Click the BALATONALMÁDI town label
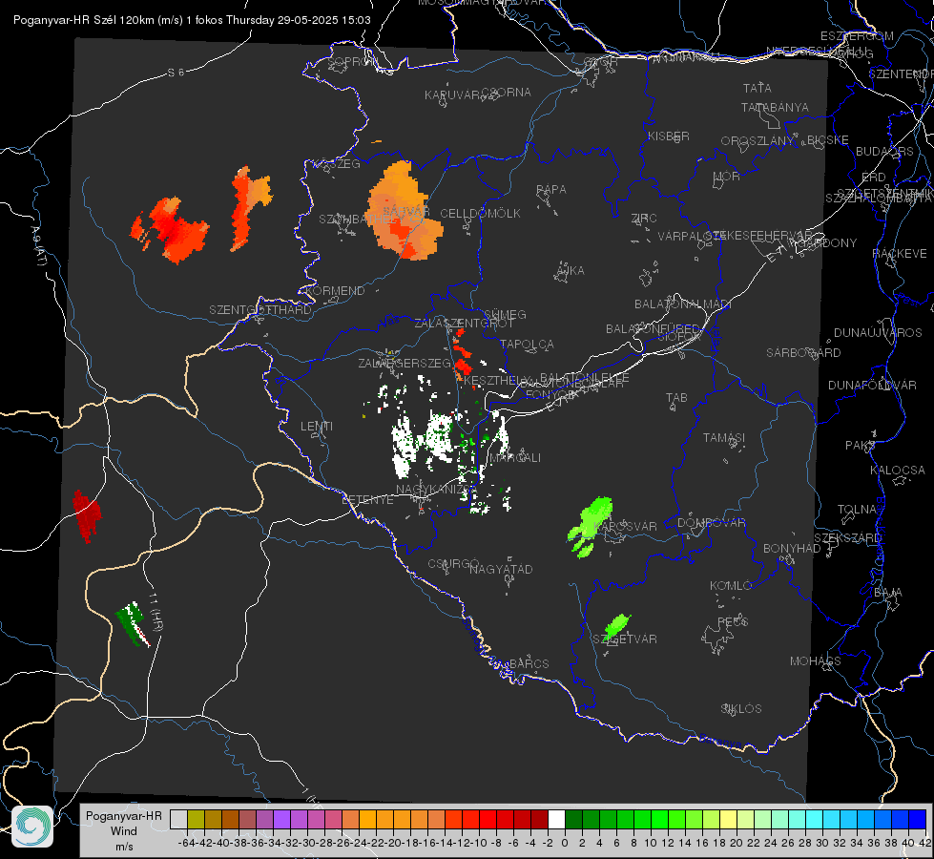 coord(683,304)
